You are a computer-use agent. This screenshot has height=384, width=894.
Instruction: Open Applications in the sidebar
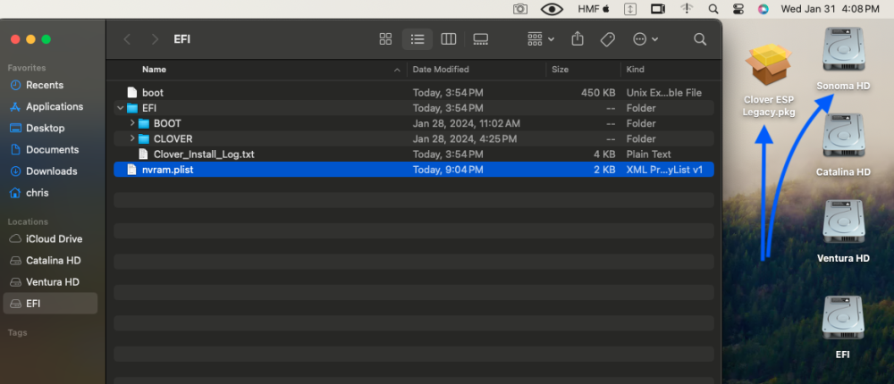(55, 106)
